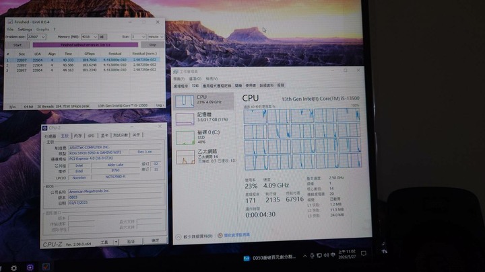Switch to Task Manager 處理程序 processes tab
Image resolution: width=485 pixels, height=272 pixels.
[181, 86]
